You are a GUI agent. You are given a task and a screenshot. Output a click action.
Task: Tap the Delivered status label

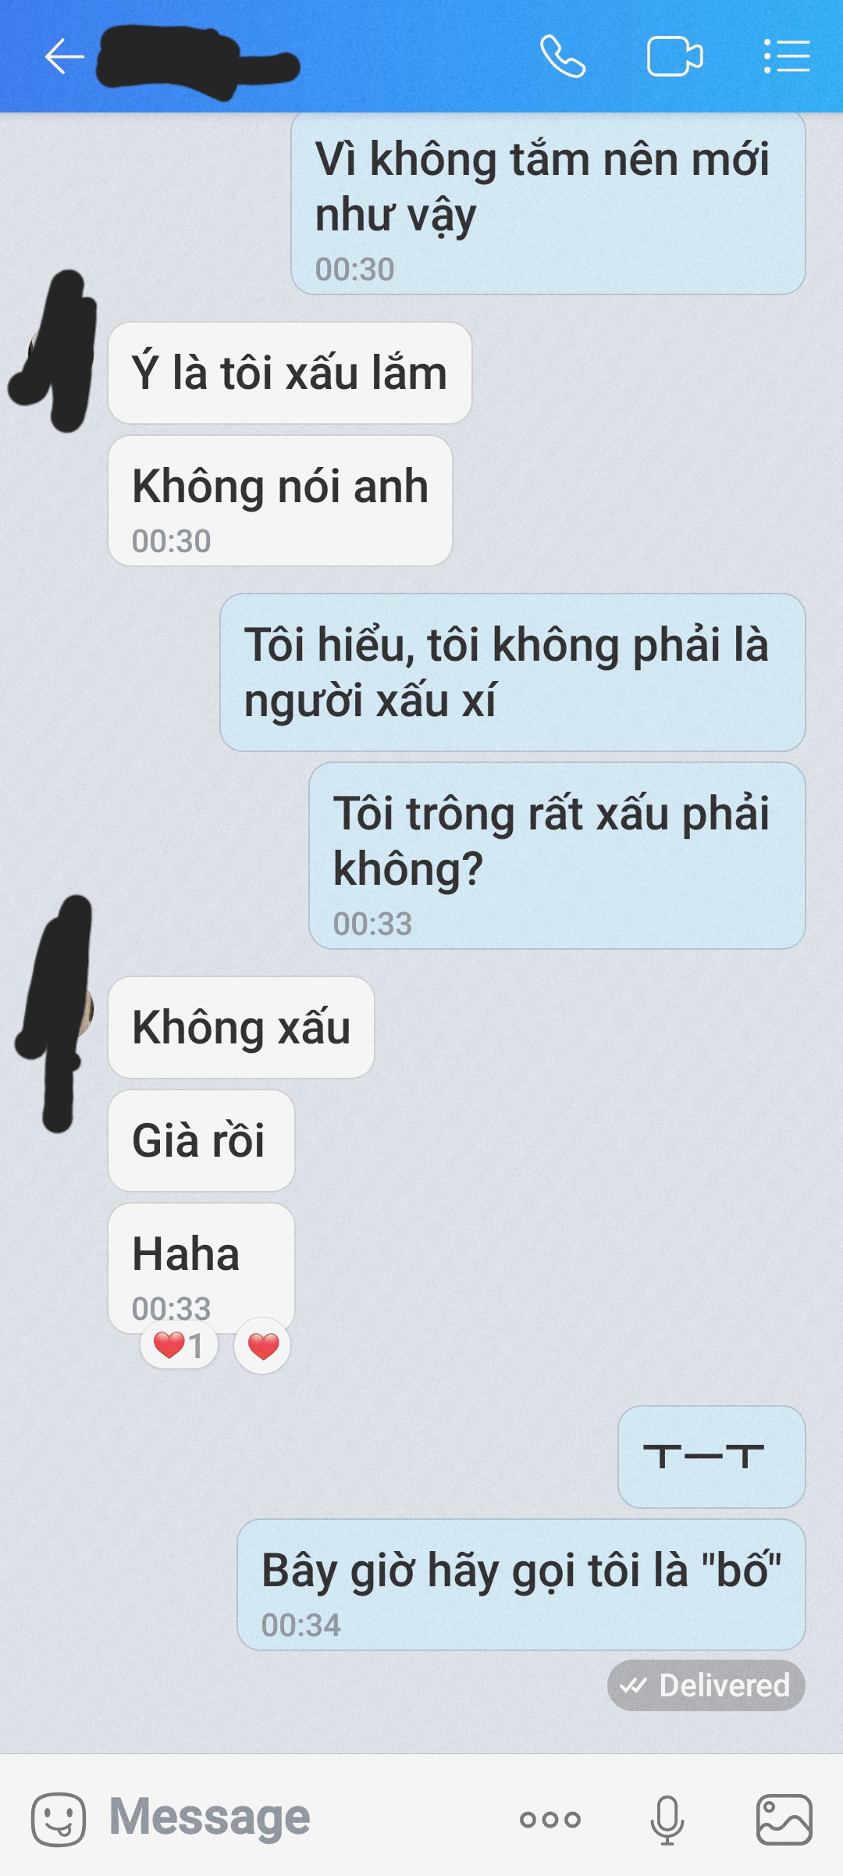[706, 1685]
